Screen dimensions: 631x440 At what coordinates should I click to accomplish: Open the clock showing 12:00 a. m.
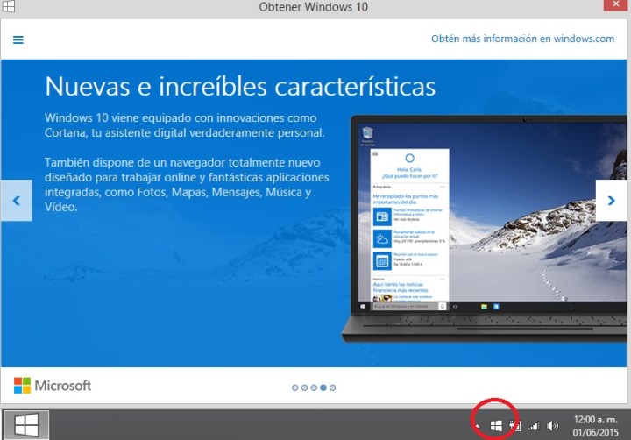coord(595,420)
